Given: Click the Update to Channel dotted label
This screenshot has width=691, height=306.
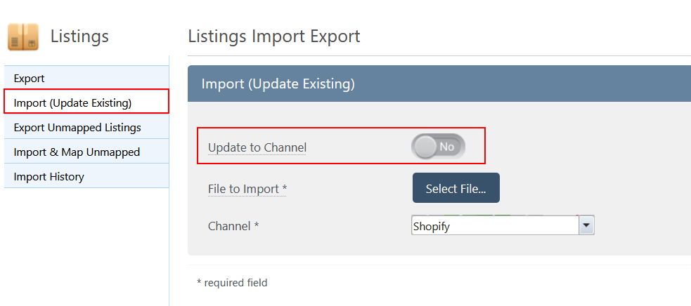Looking at the screenshot, I should coord(257,147).
